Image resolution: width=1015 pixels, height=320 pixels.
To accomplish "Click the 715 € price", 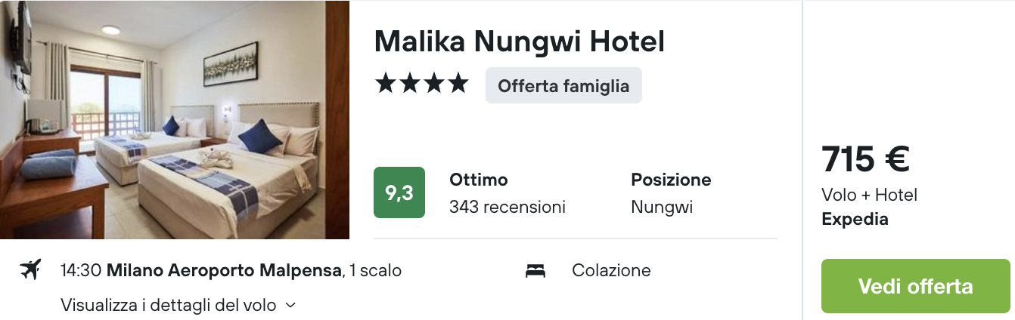I will pyautogui.click(x=865, y=159).
